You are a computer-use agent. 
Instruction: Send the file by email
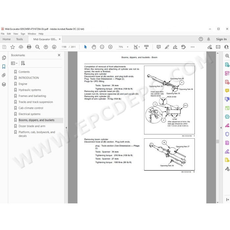coord(218,47)
